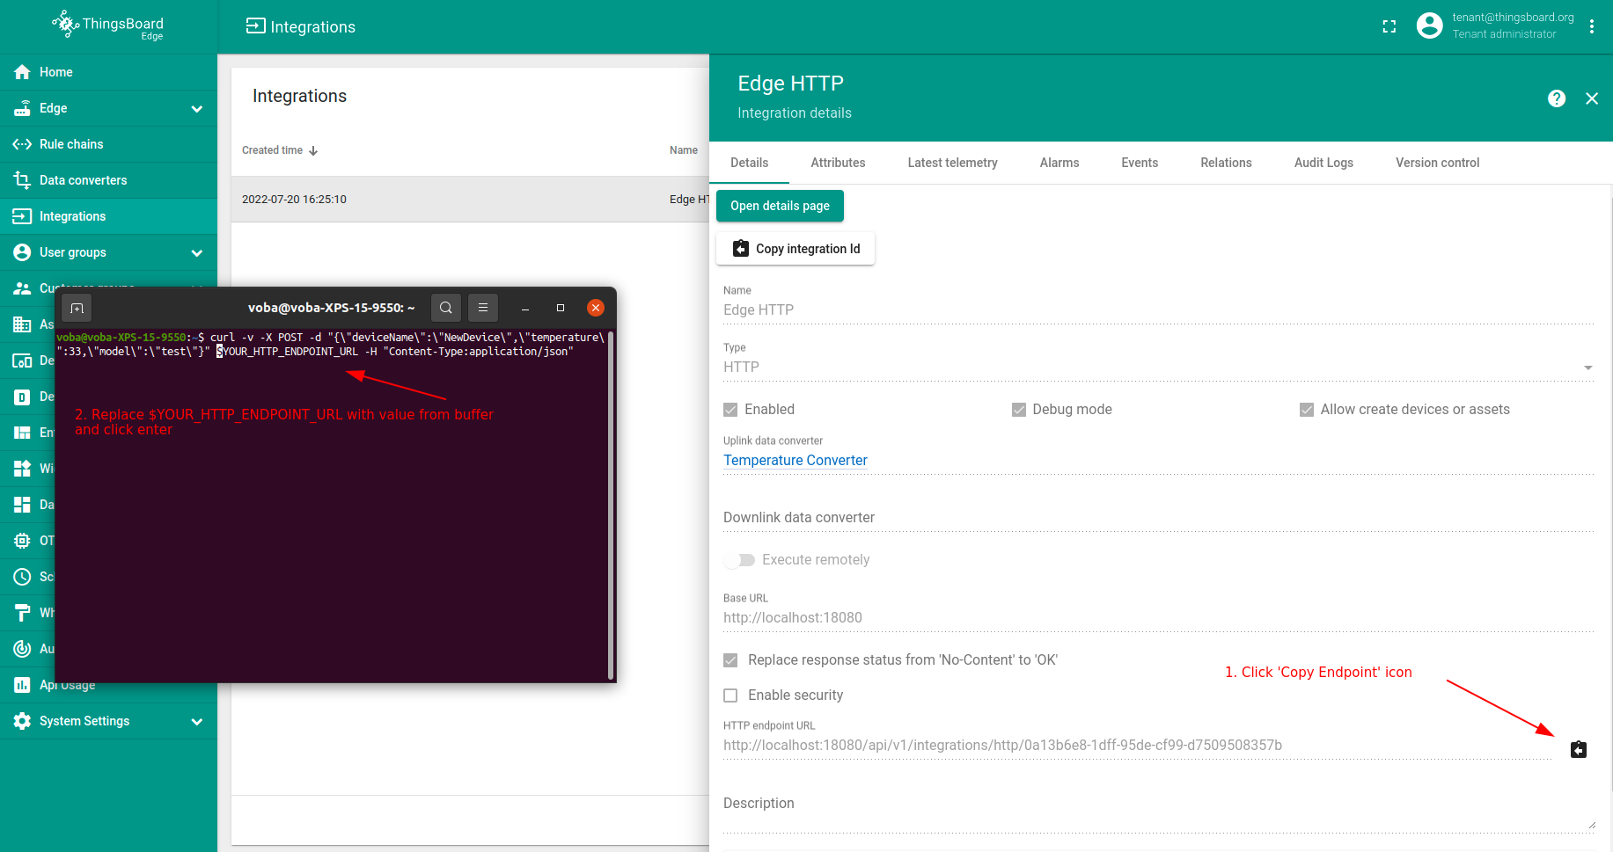
Task: Click the White labeling paint roller icon
Action: point(23,613)
